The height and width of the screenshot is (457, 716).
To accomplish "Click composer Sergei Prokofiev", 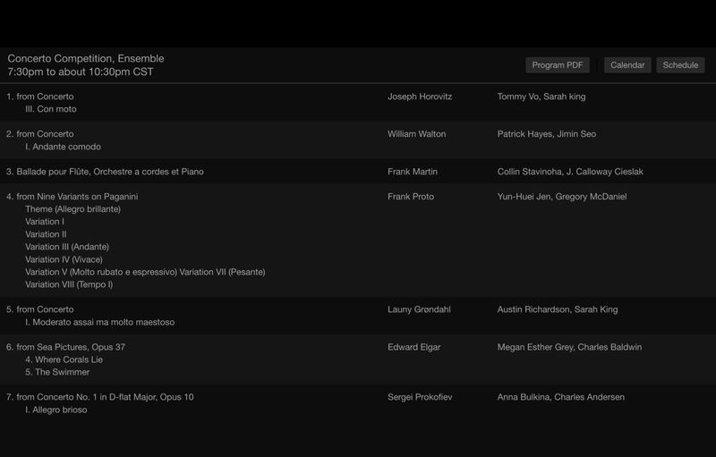I will (x=420, y=397).
